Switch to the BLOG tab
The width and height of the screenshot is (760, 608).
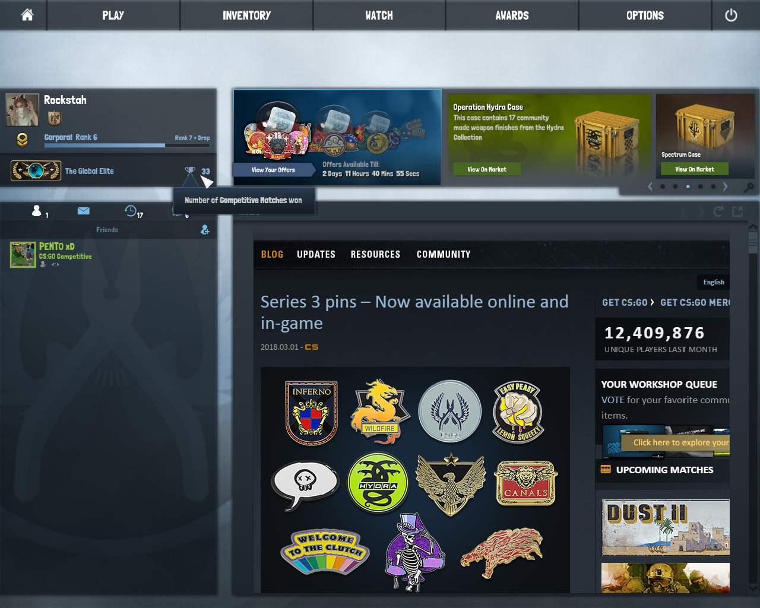[272, 254]
